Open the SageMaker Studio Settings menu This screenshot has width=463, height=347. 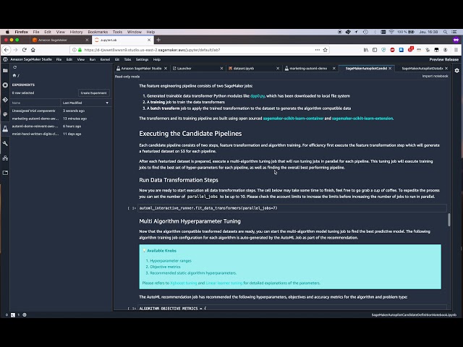142,59
